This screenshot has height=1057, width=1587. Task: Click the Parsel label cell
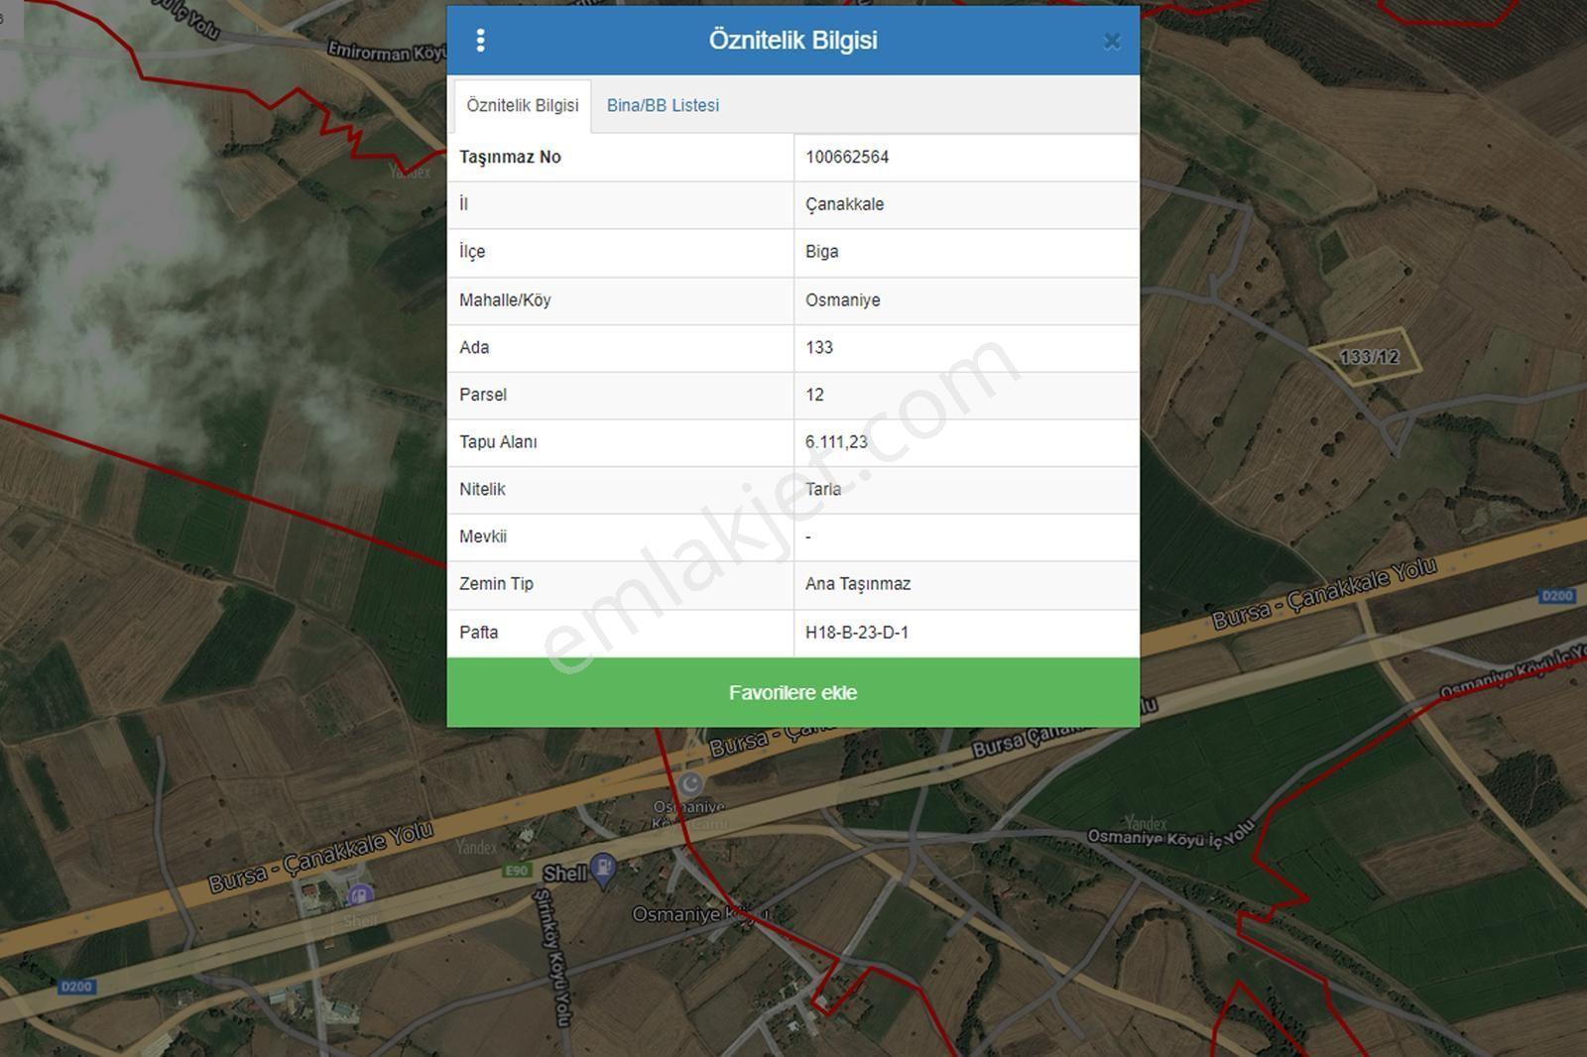click(620, 395)
